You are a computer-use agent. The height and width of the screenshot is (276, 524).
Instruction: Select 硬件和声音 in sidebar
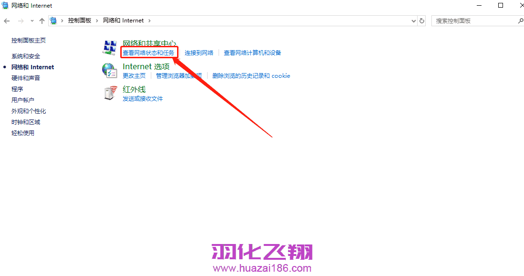pos(26,78)
